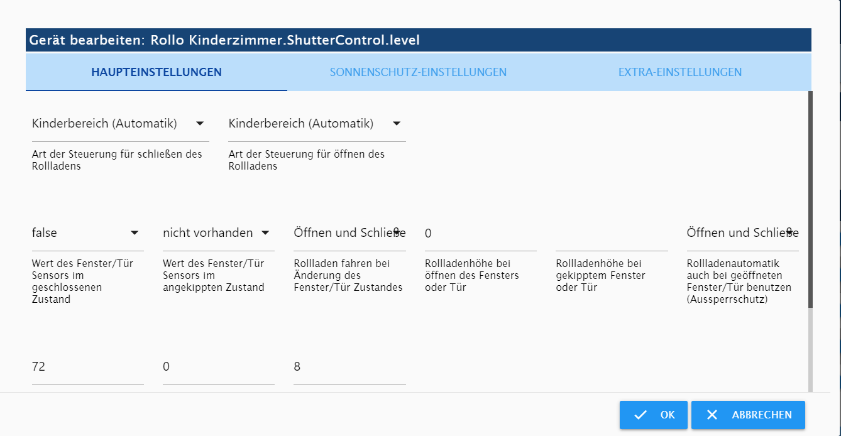Image resolution: width=841 pixels, height=436 pixels.
Task: Cancel editing with Abbrechen button
Action: tap(748, 415)
